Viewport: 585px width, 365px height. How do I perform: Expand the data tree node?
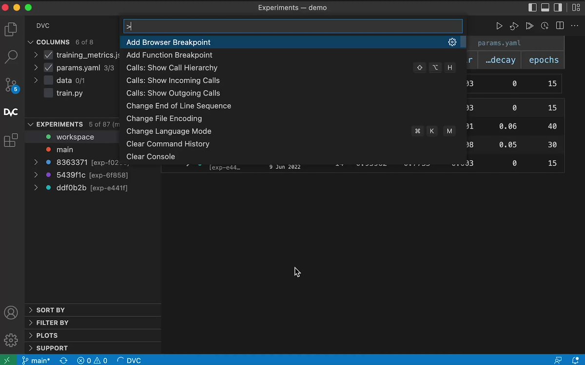click(36, 80)
